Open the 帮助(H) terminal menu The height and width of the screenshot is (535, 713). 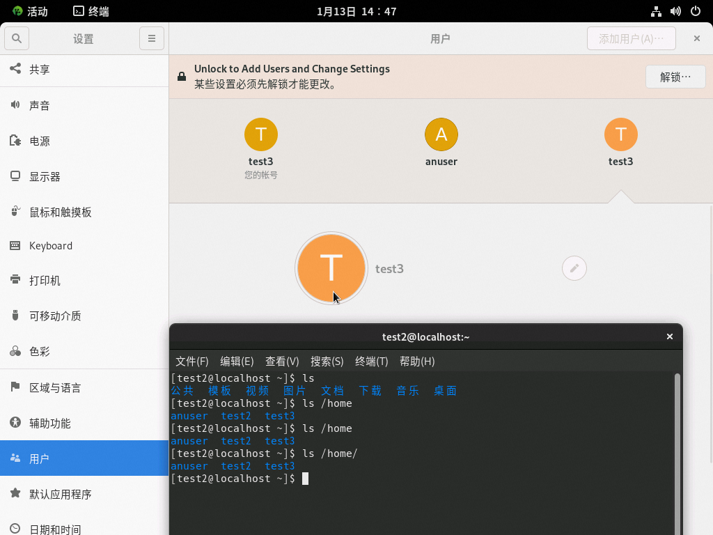click(417, 361)
